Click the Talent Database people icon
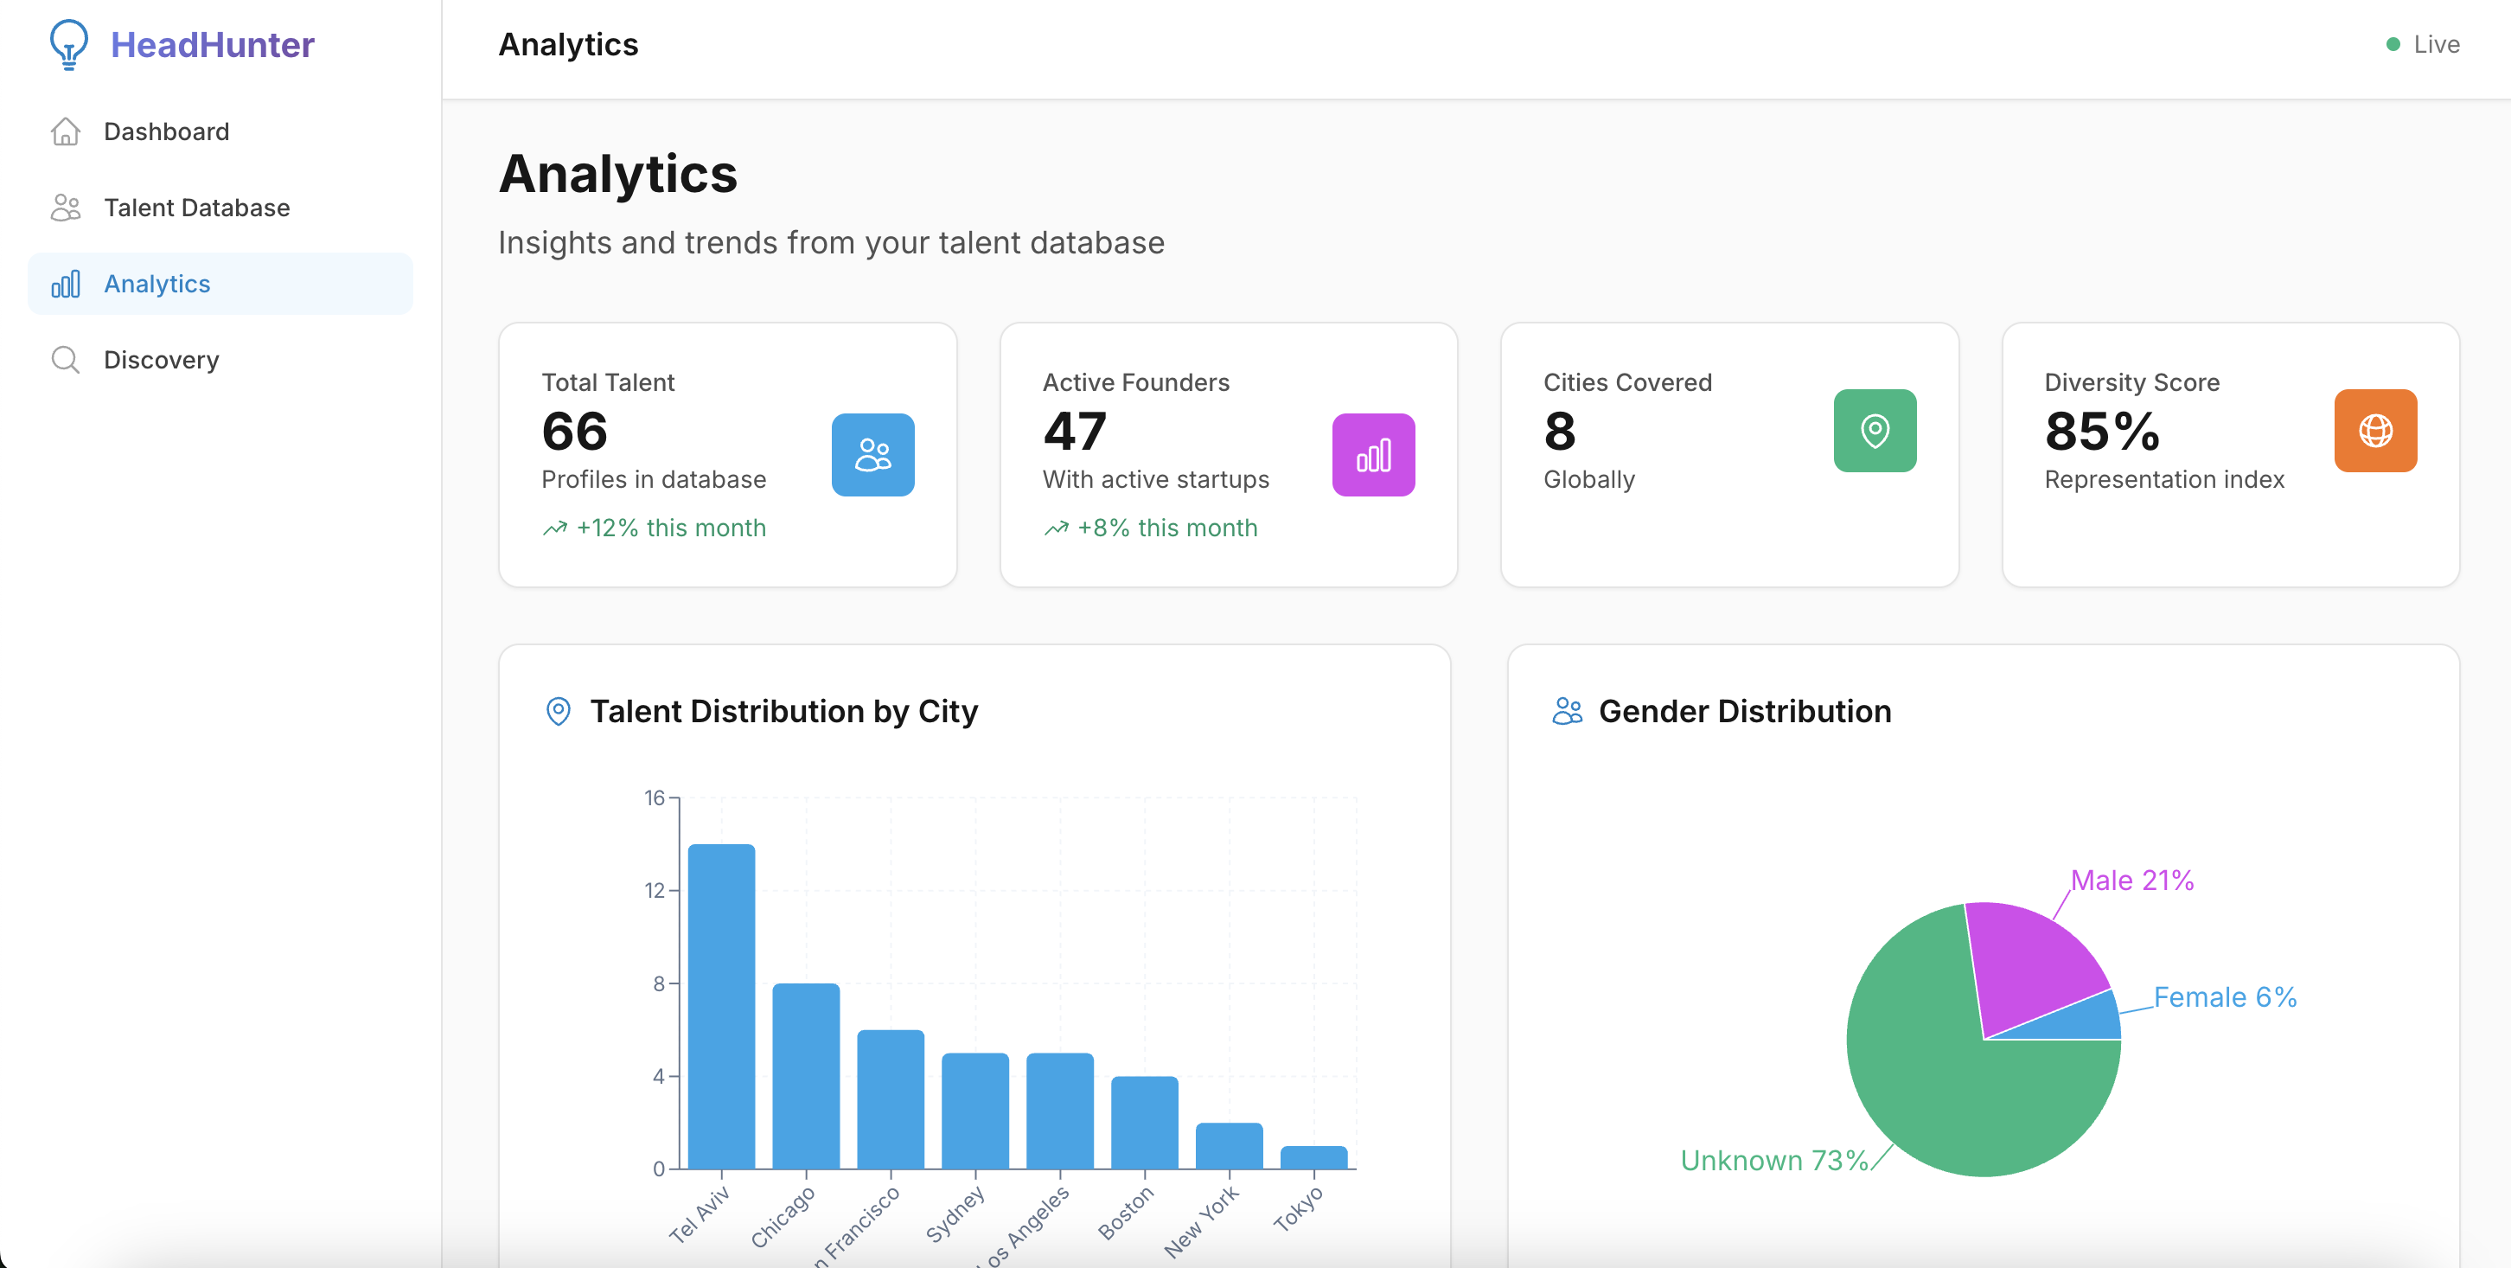The image size is (2511, 1268). pyautogui.click(x=66, y=208)
